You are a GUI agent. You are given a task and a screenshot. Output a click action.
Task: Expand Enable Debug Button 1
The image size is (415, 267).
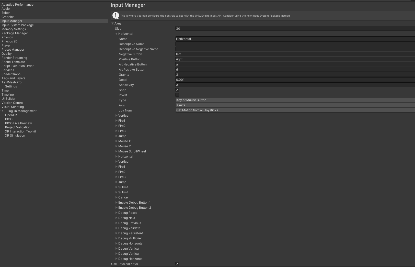116,203
